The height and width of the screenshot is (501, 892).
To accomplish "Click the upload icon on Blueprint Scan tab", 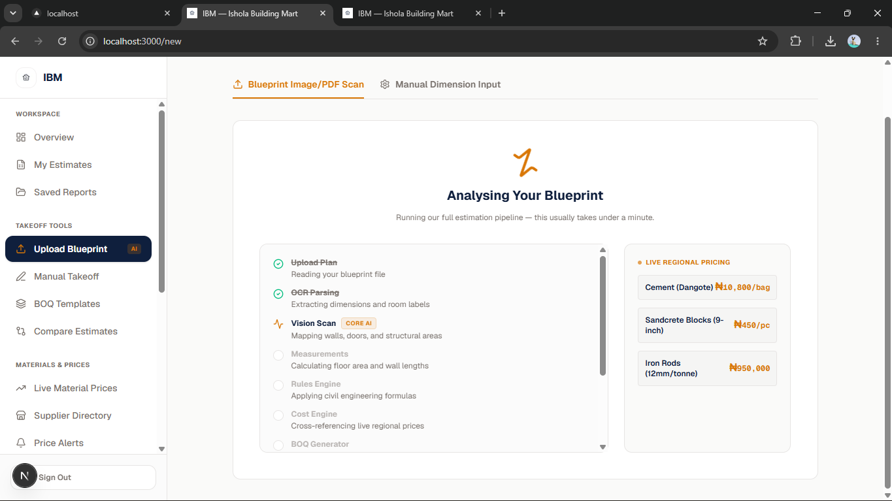I will [x=238, y=84].
